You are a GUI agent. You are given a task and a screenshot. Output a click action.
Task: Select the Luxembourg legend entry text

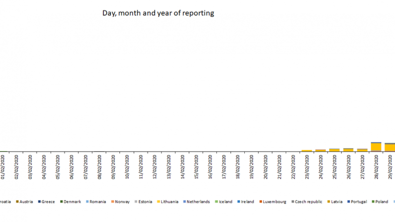[275, 202]
